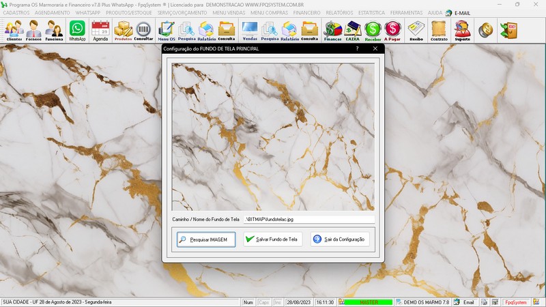Viewport: 546px width, 307px height.
Task: Open the WHATSAPP menu
Action: (x=88, y=13)
